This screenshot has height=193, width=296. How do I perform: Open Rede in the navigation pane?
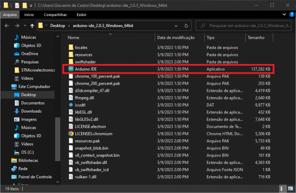[x=23, y=168]
